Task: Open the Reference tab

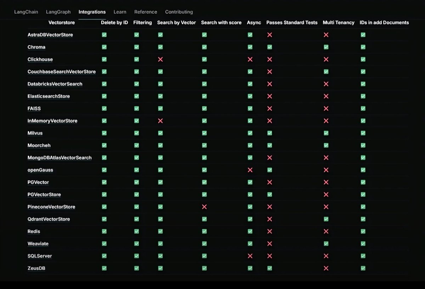Action: pos(146,12)
